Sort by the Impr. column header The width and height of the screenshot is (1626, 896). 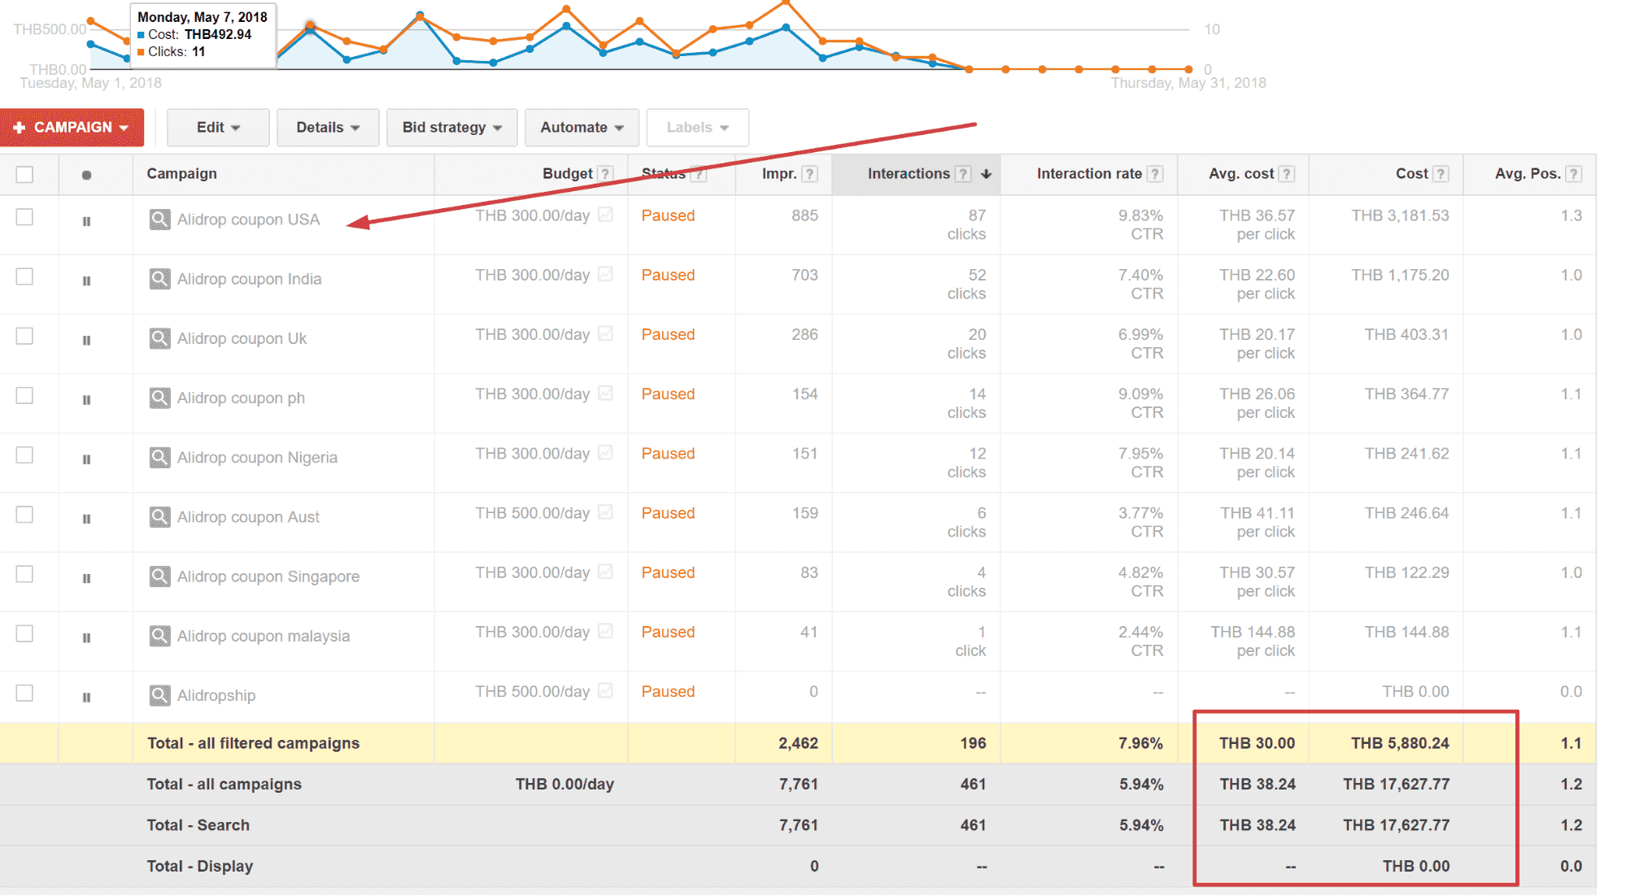(779, 174)
